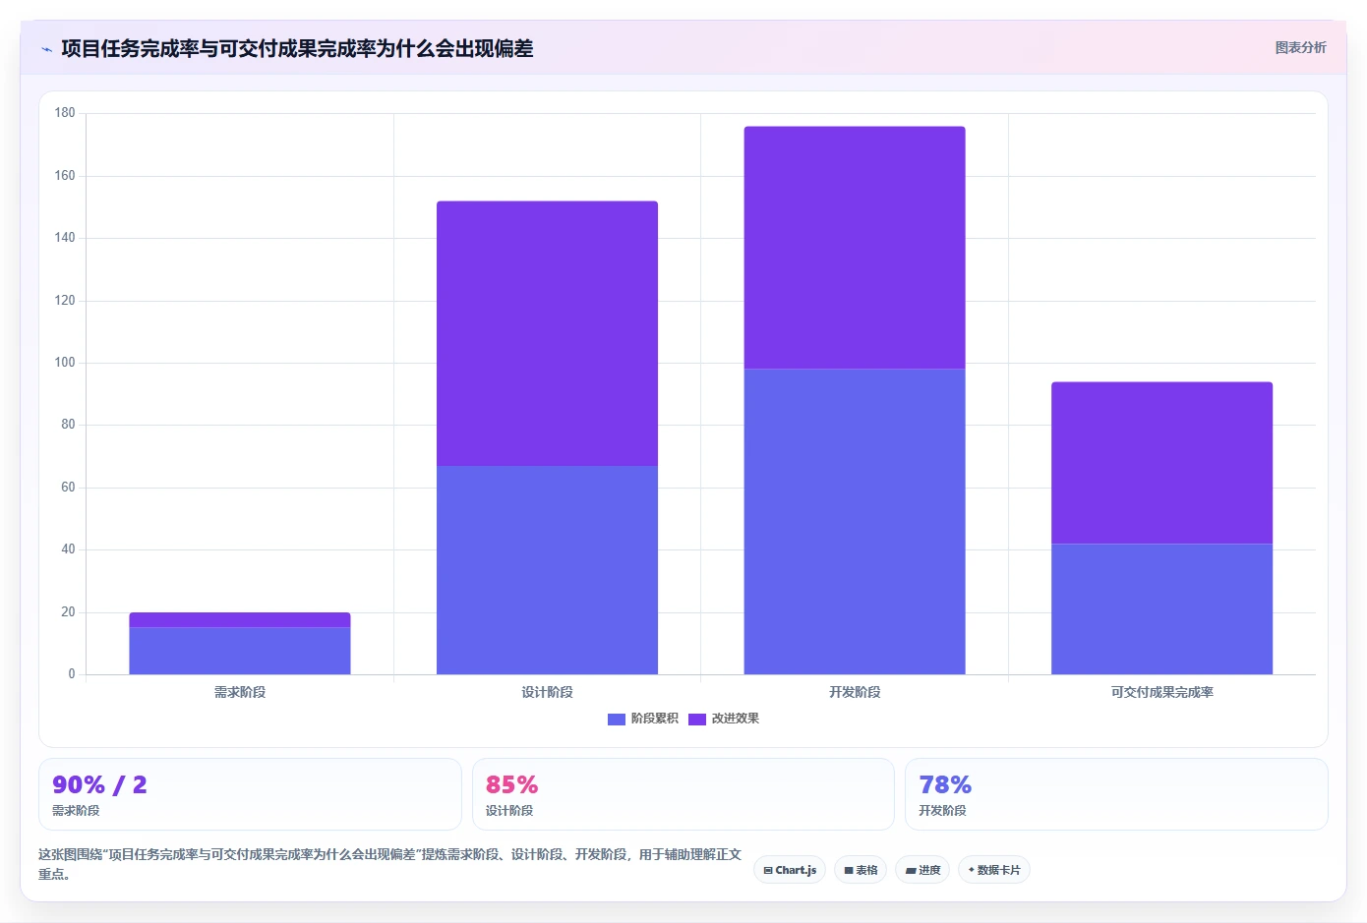
Task: Click the 60 y-axis tick label
Action: [x=68, y=488]
